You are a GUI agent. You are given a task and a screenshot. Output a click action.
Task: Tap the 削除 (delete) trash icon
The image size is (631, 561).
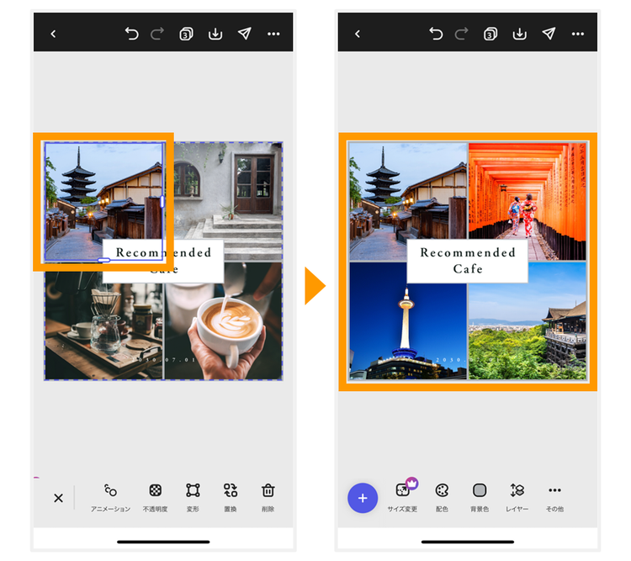(268, 498)
